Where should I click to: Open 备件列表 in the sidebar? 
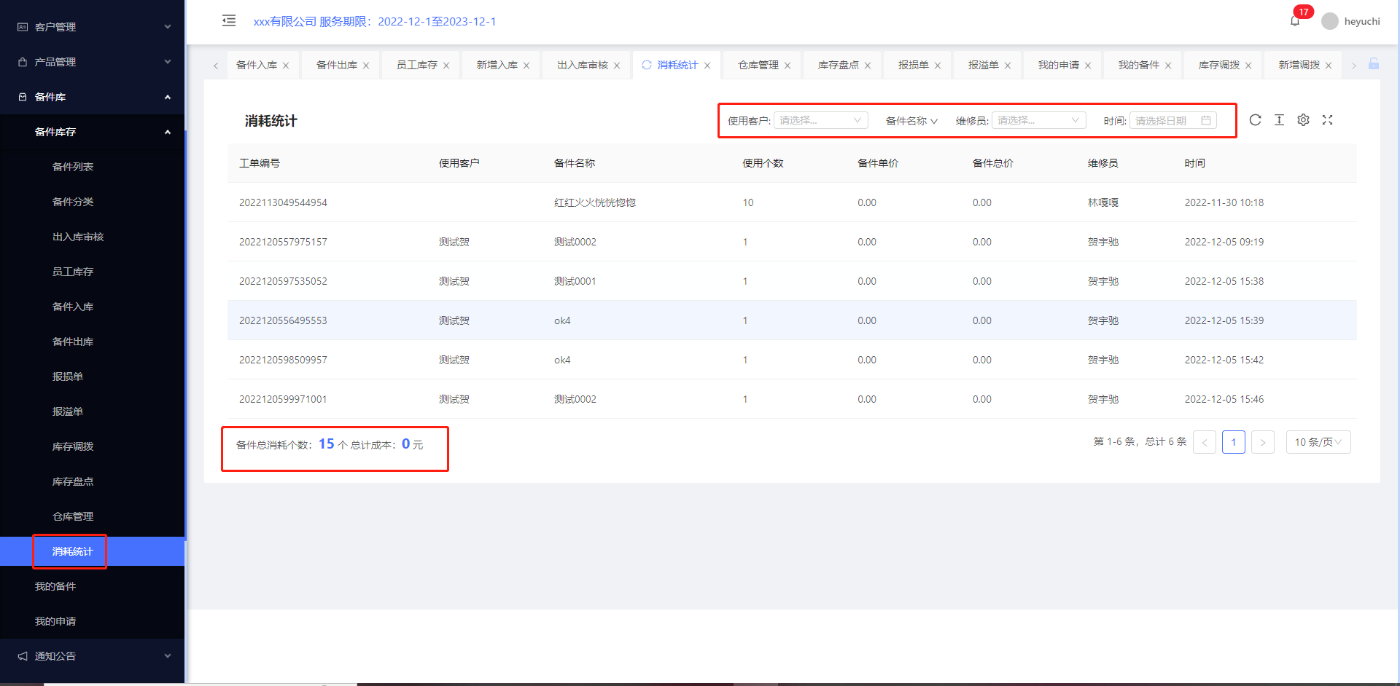coord(73,167)
